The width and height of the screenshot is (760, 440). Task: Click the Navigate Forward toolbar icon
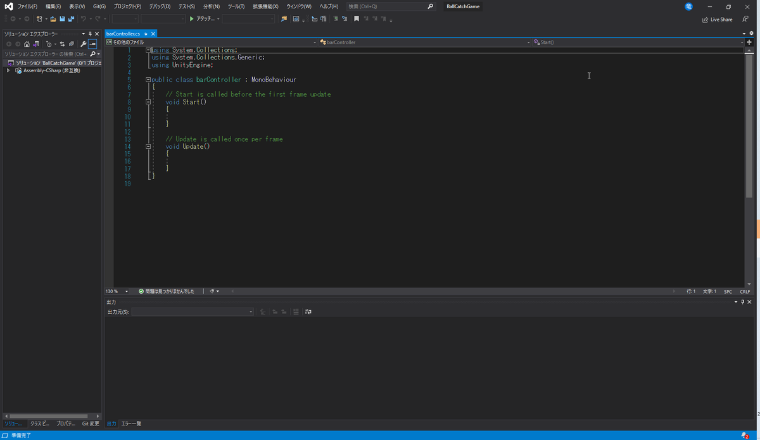27,19
